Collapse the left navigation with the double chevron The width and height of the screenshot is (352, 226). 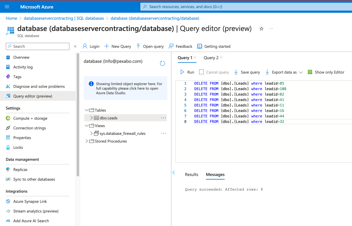coord(75,46)
